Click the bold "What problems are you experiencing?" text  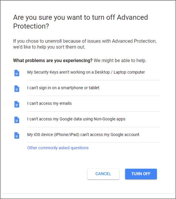53,61
